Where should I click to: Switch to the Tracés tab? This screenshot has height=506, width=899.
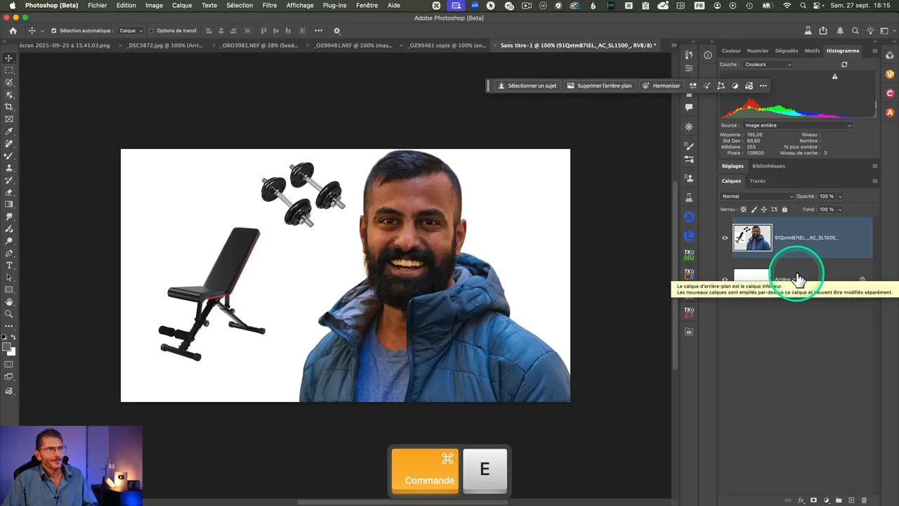tap(757, 181)
